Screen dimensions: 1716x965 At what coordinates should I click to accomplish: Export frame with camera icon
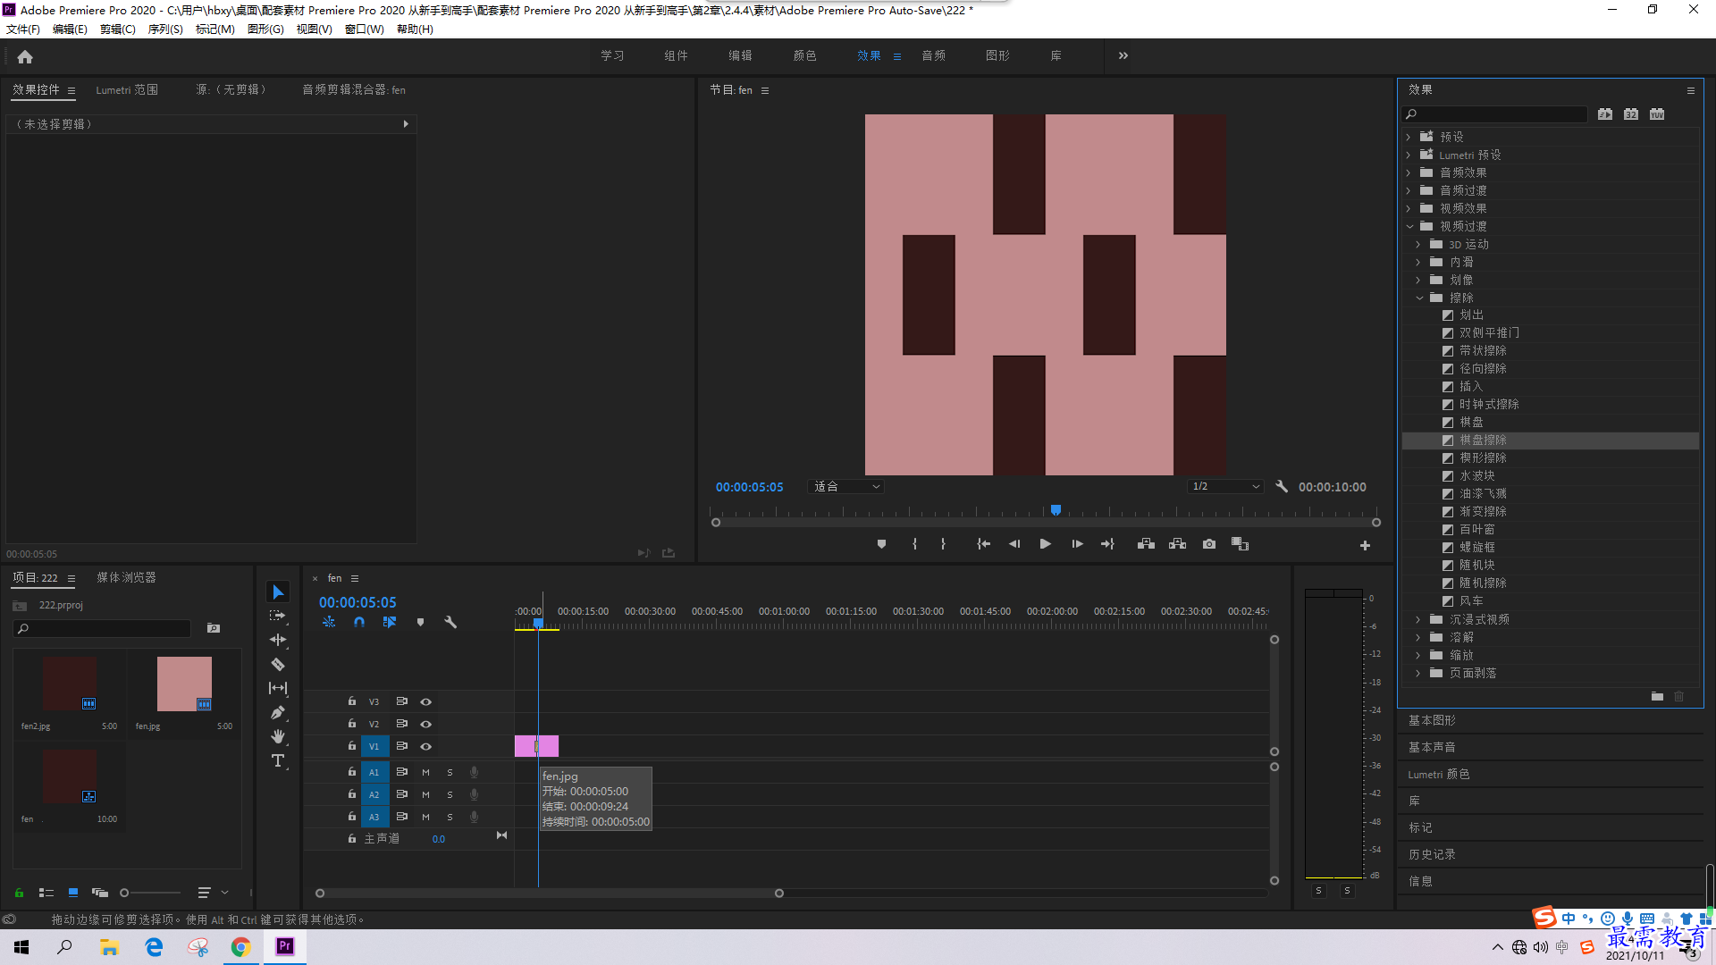point(1209,544)
